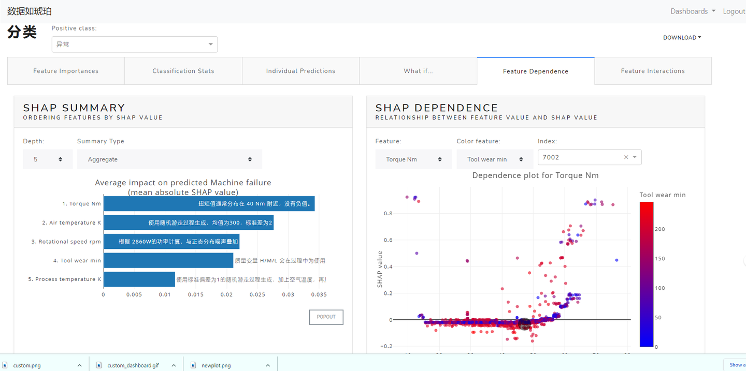Screen dimensions: 746x371
Task: Clear the Index value 7002 with the x icon
Action: (x=626, y=157)
